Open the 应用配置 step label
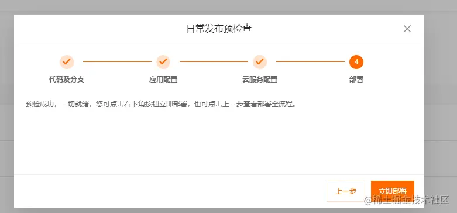 coord(163,80)
